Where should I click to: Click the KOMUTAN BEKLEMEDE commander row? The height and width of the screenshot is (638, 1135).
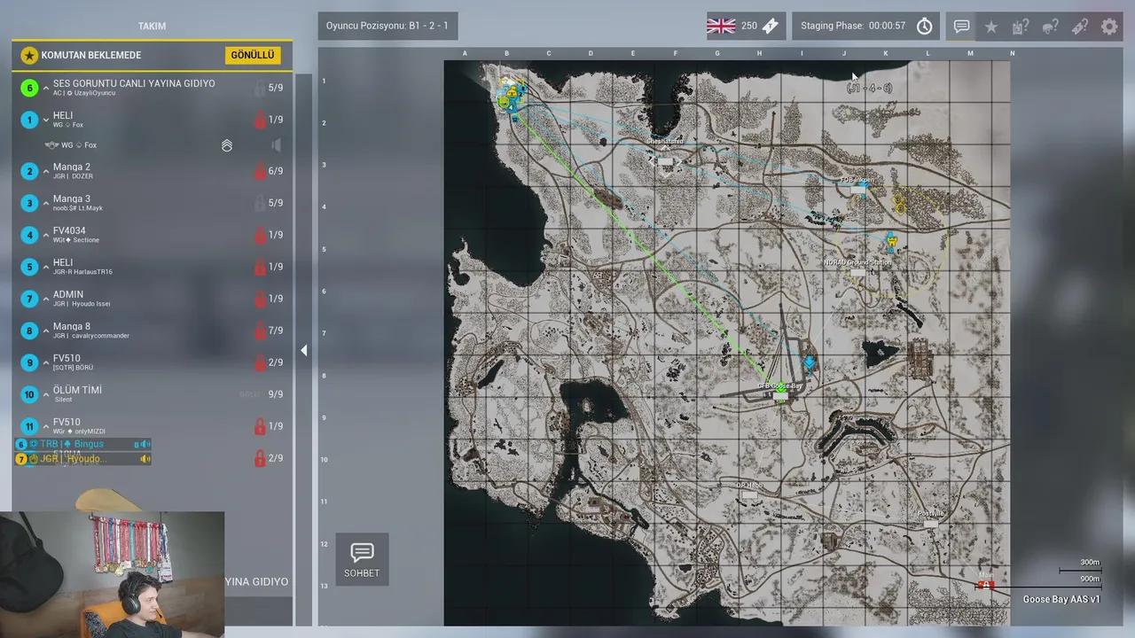[152, 55]
